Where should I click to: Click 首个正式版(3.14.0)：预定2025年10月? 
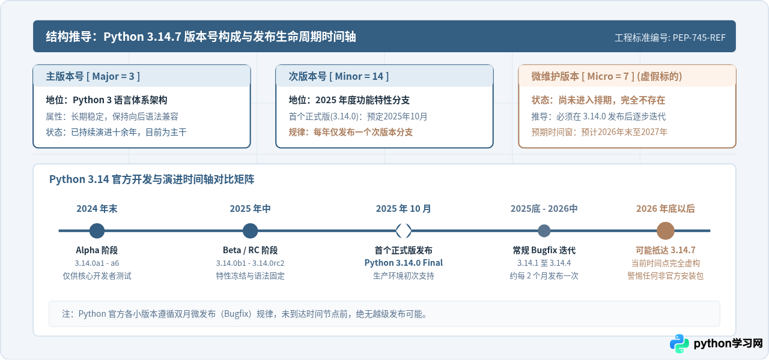click(x=358, y=116)
